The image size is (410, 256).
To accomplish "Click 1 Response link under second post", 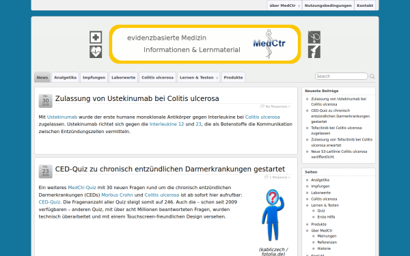I will point(279,177).
